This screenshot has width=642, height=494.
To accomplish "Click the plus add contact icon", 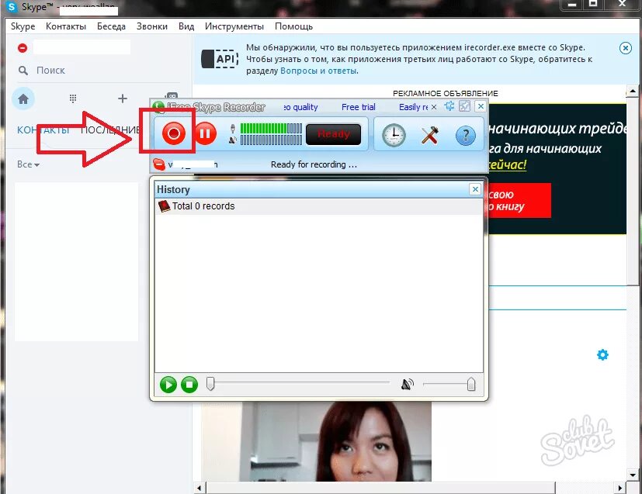I will tap(123, 98).
